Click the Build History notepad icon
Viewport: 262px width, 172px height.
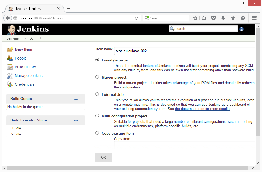[10, 67]
